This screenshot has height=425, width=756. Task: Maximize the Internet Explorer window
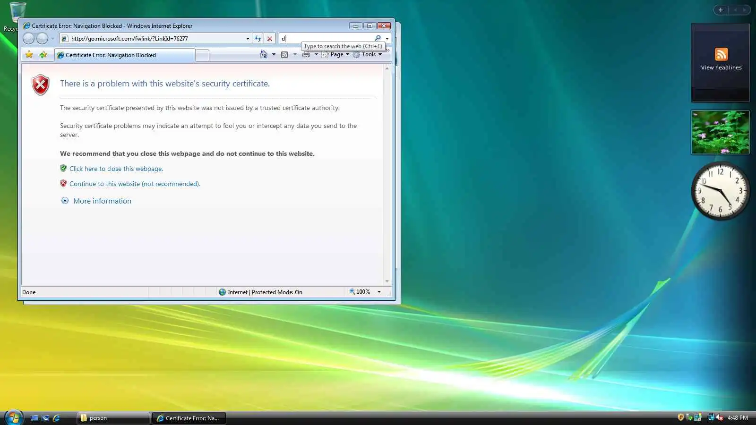[369, 26]
